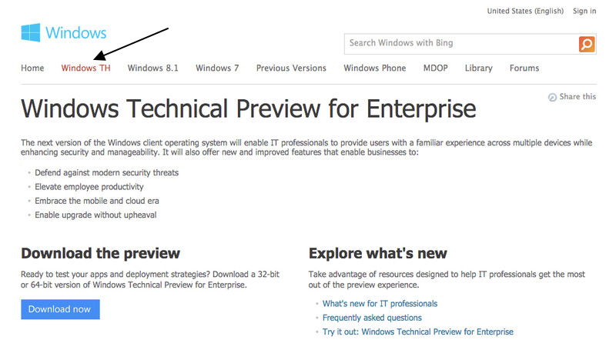Click the Share this icon
The height and width of the screenshot is (340, 616).
point(552,97)
